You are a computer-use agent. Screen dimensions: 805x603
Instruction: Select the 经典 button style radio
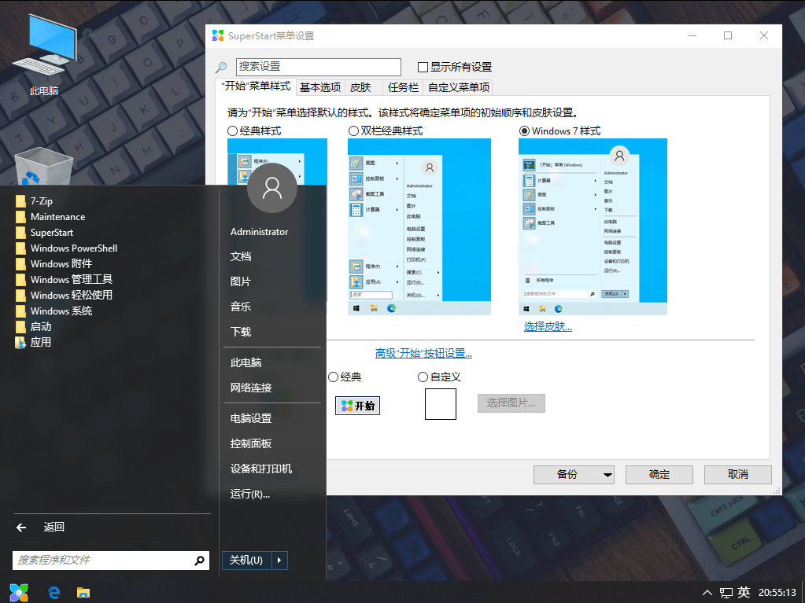[x=333, y=377]
